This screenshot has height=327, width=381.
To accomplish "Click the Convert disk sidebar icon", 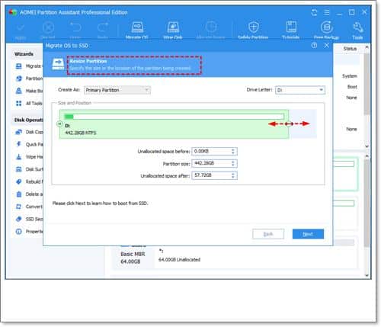I will (19, 207).
